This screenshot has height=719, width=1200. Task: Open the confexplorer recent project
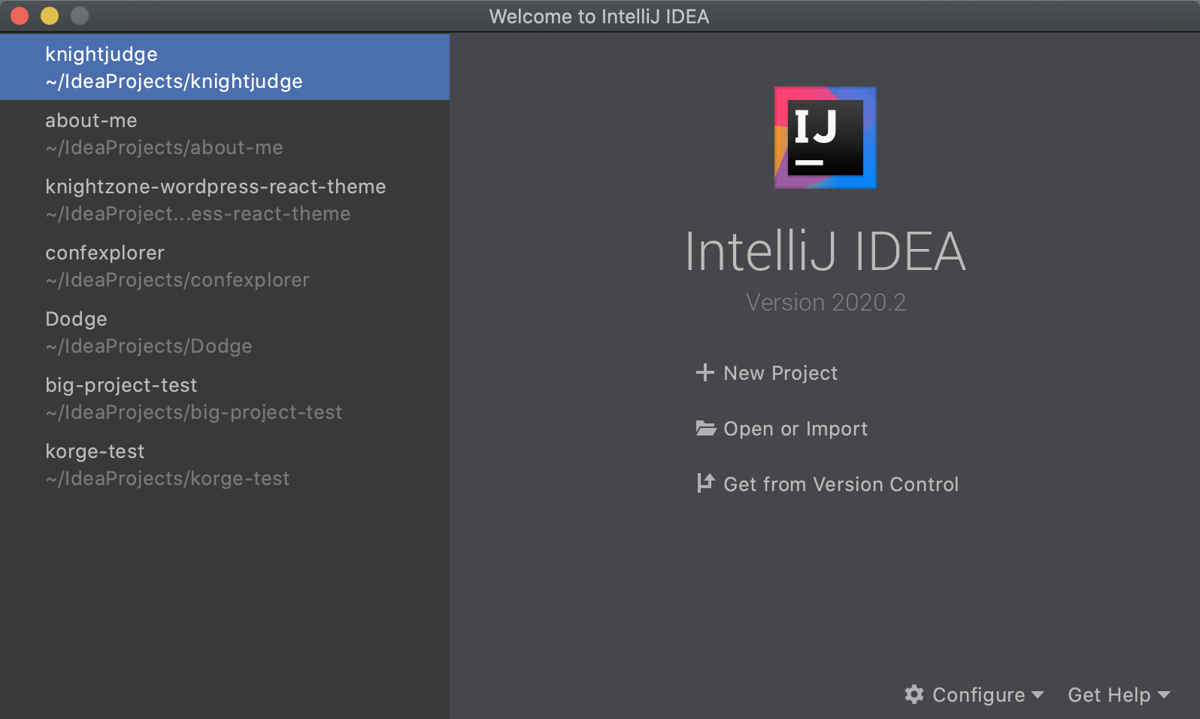[225, 265]
